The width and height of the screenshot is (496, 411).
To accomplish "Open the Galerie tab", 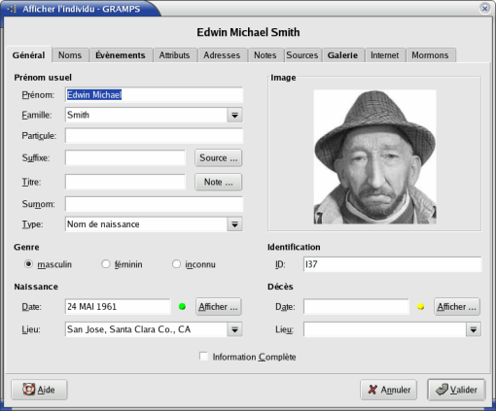I will [x=342, y=55].
